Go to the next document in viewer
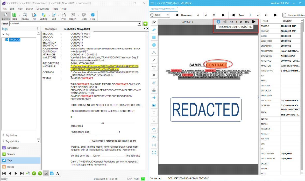 [223, 15]
